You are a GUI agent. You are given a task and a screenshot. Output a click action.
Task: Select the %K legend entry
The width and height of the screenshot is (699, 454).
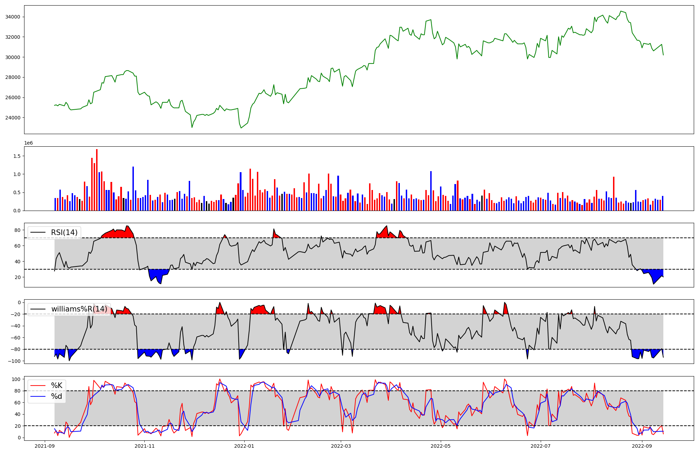(x=57, y=386)
